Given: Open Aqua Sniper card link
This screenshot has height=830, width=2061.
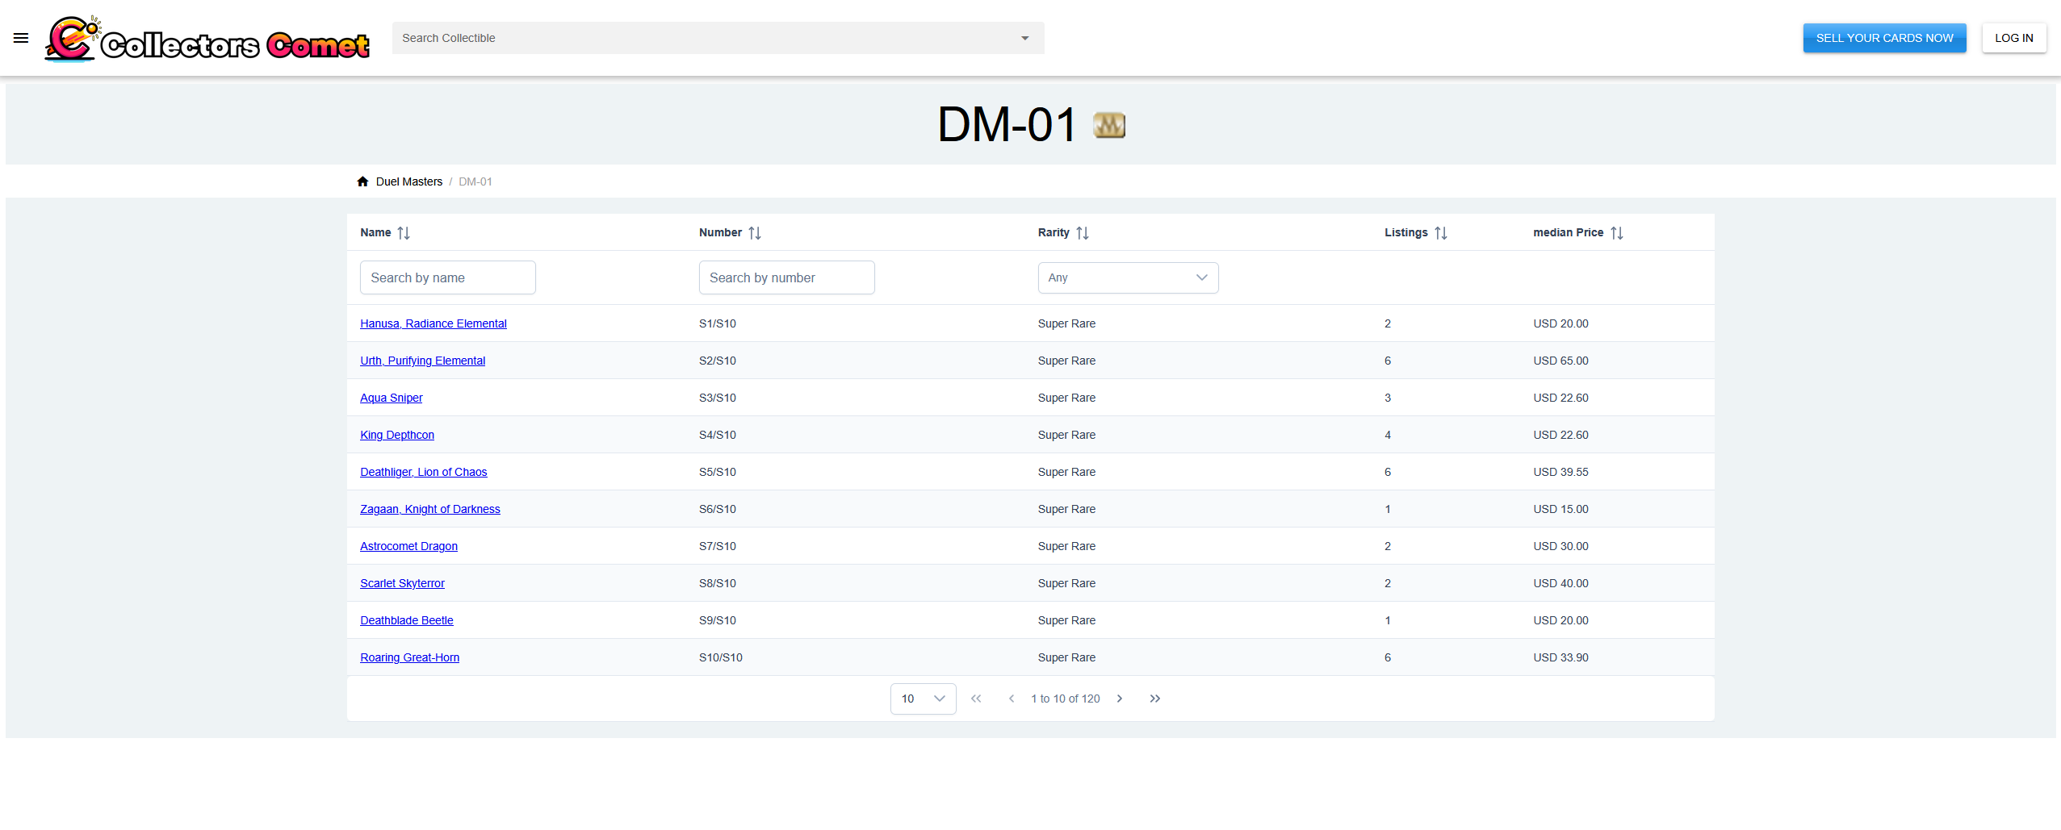Looking at the screenshot, I should 392,398.
